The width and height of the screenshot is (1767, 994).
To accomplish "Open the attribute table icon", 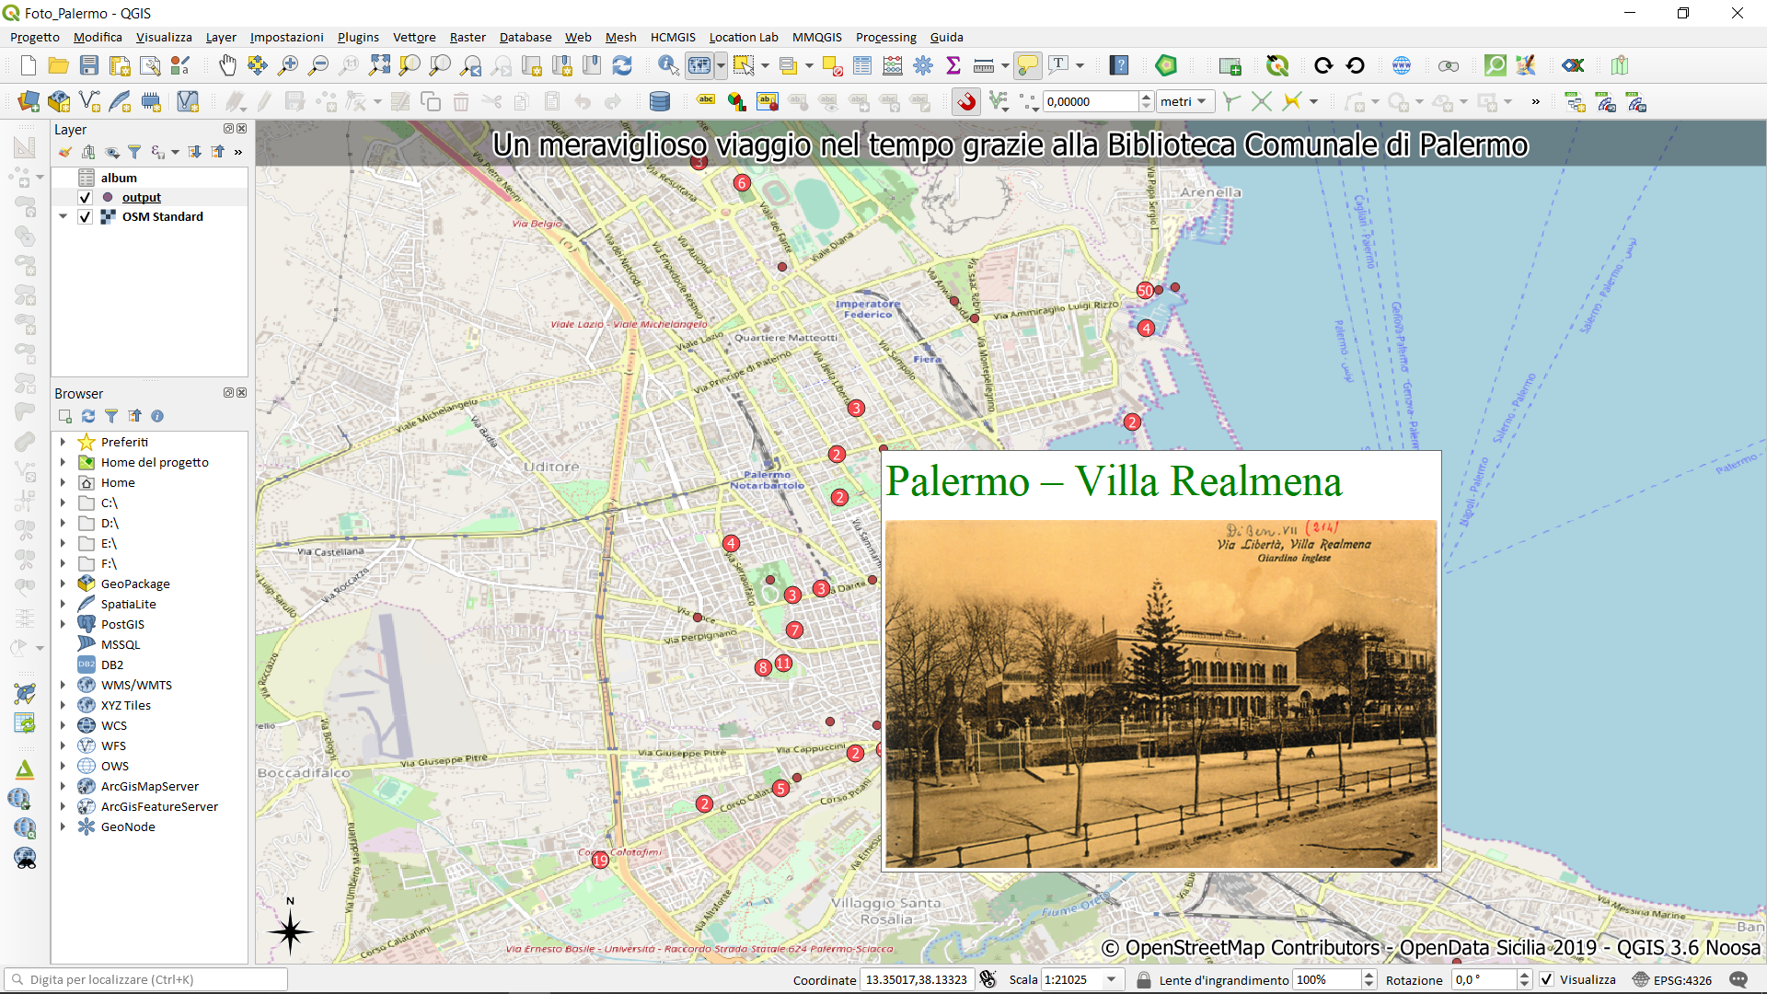I will tap(862, 65).
